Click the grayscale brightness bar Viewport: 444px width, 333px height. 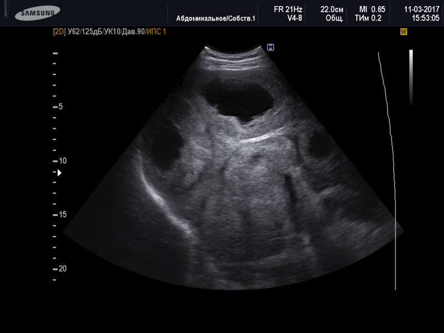pyautogui.click(x=411, y=77)
